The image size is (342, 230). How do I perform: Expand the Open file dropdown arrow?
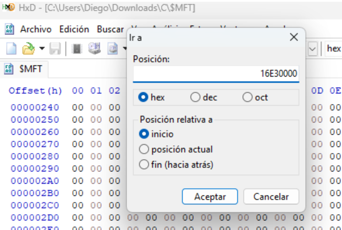pos(42,48)
